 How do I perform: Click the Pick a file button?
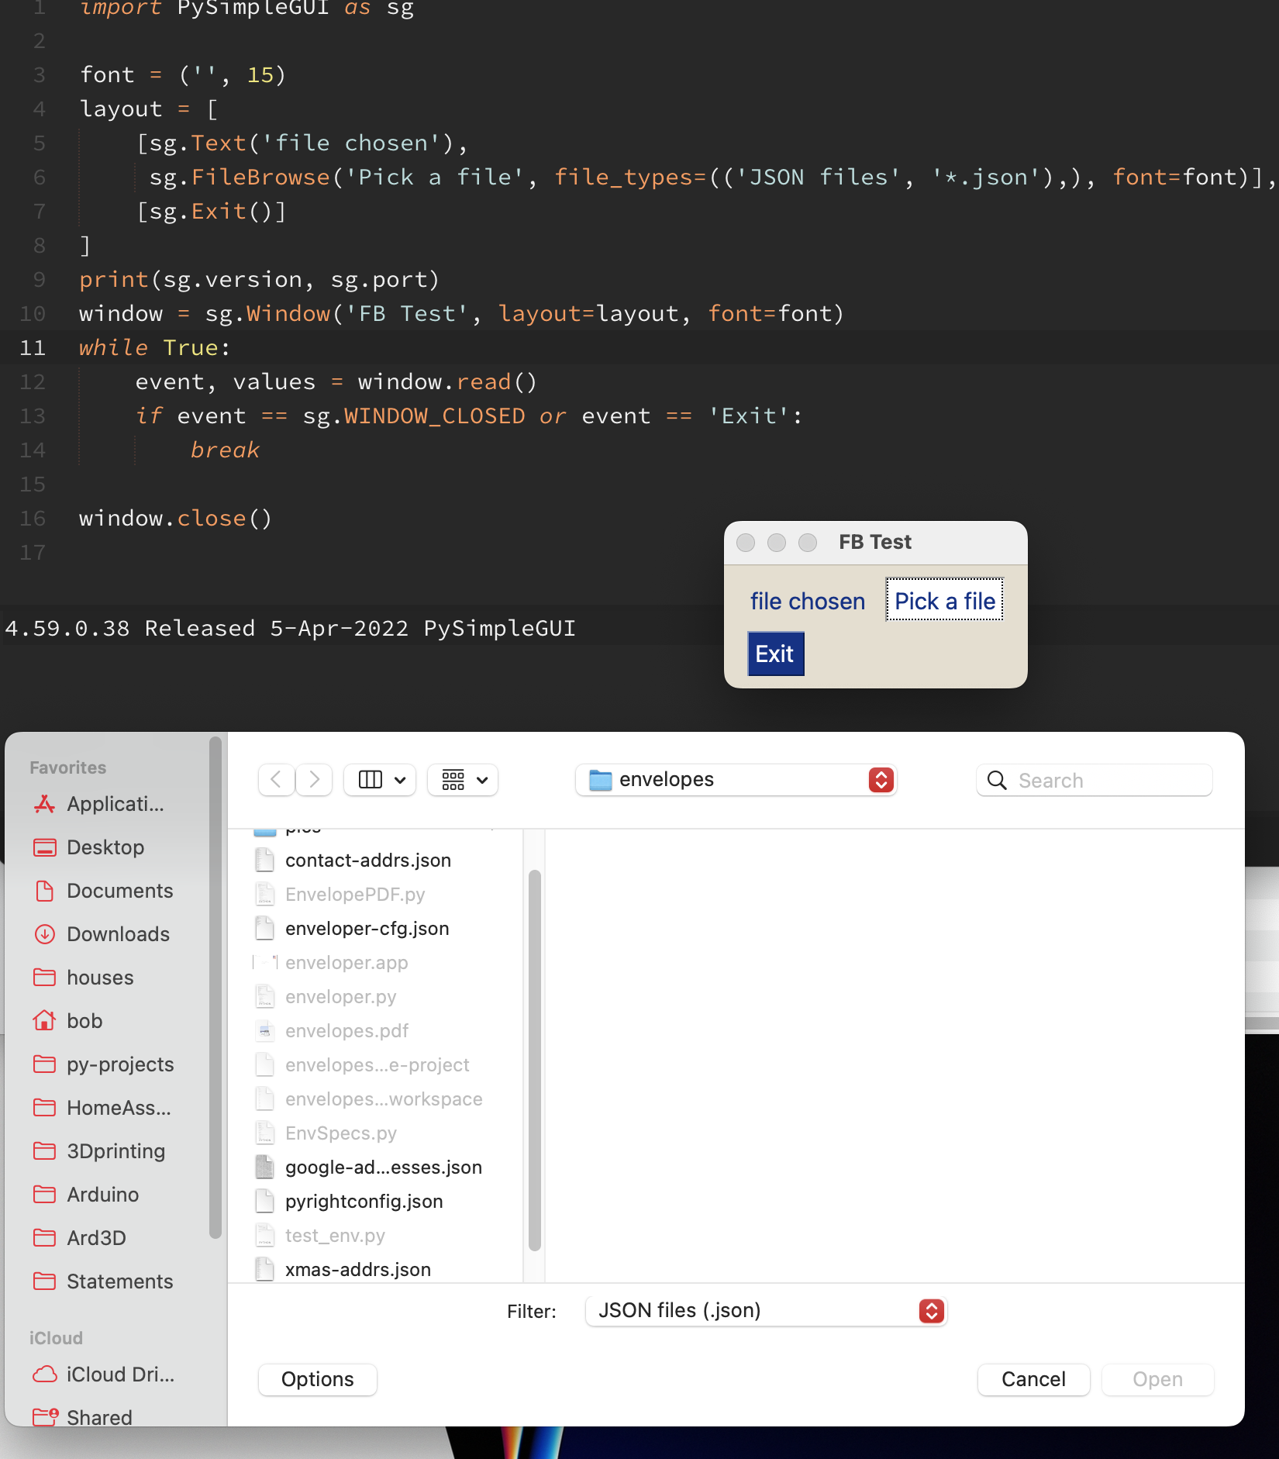click(x=943, y=600)
